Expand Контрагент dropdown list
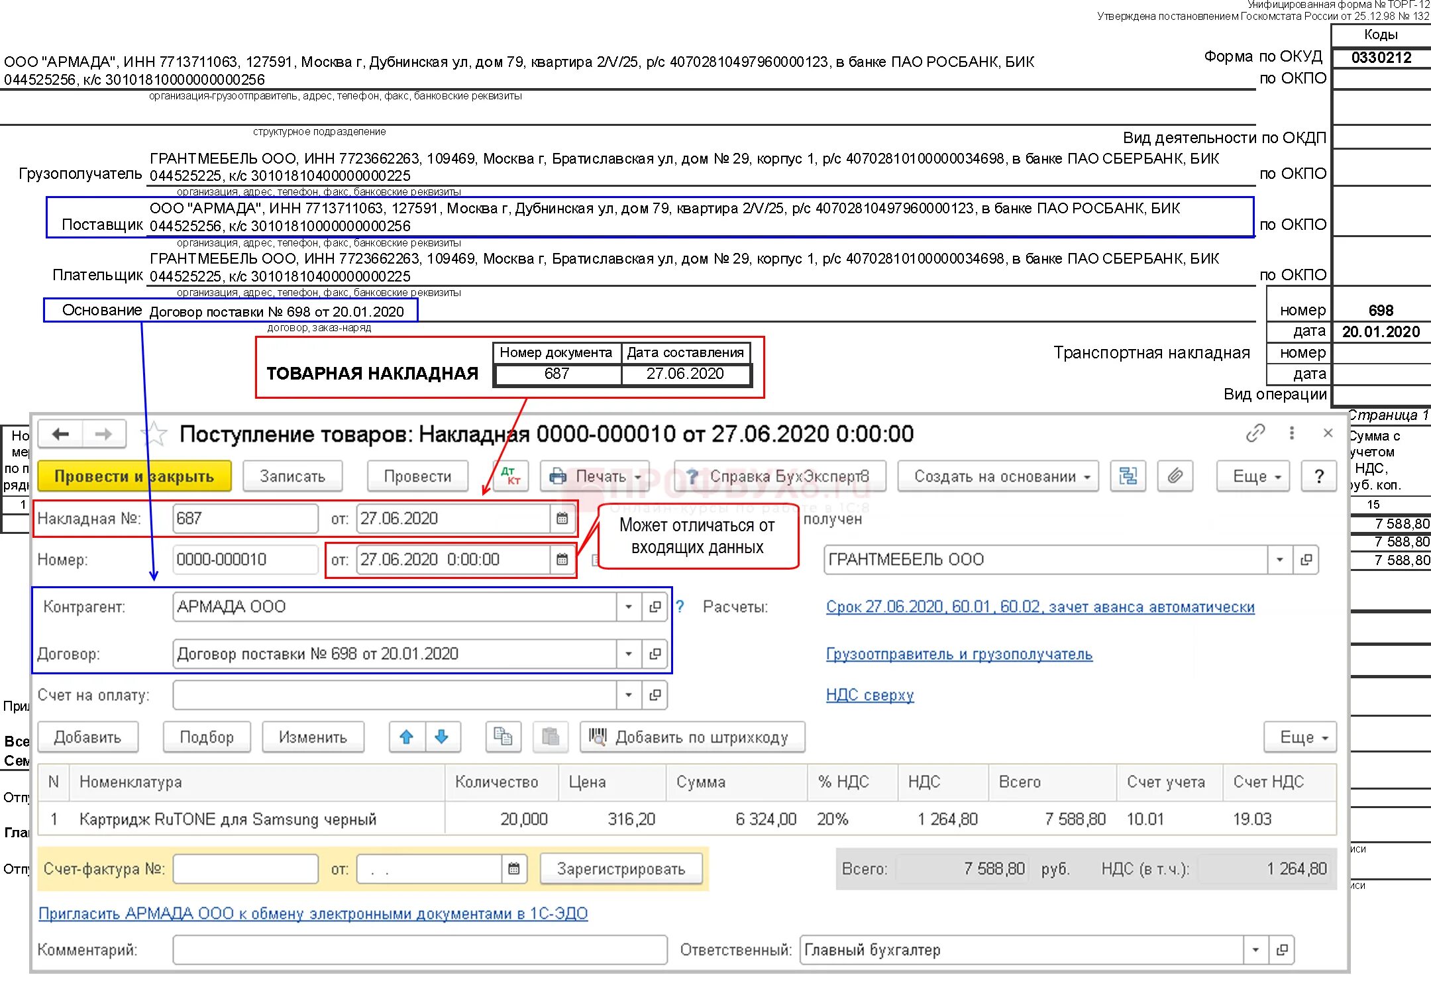The height and width of the screenshot is (981, 1431). [x=629, y=607]
